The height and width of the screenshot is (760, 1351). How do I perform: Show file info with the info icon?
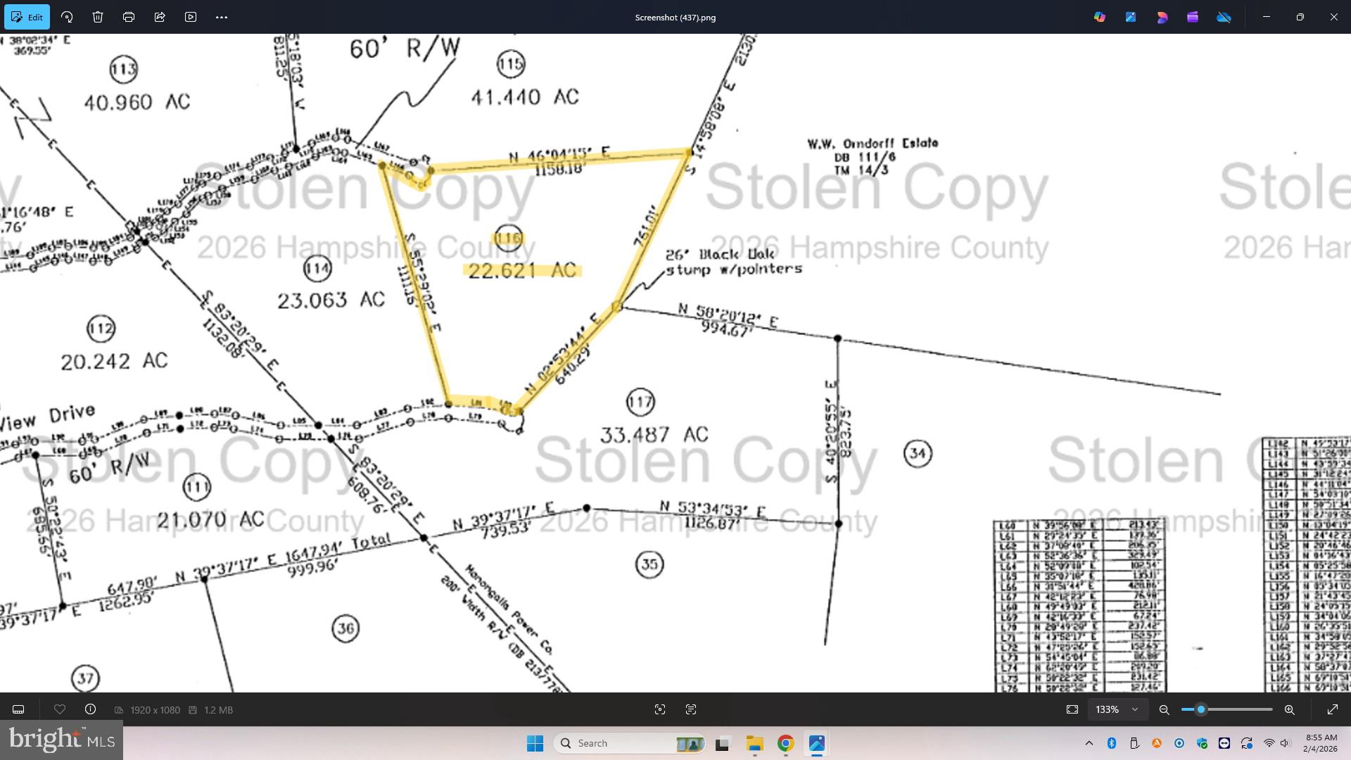coord(90,709)
